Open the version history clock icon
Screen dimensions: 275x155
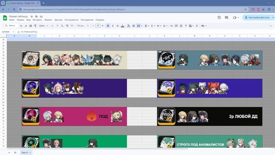pos(219,17)
